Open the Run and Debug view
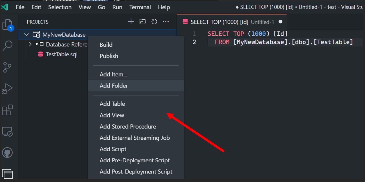 point(7,89)
